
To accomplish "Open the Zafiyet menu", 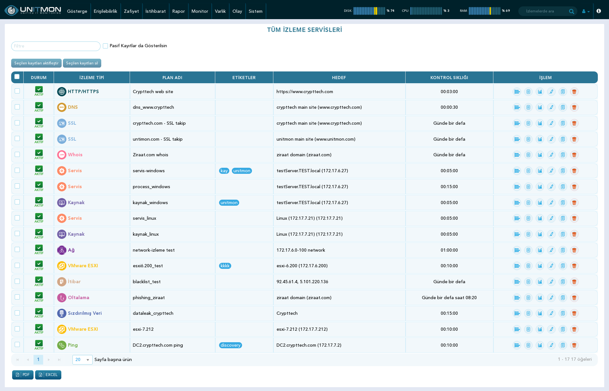I will click(x=131, y=11).
